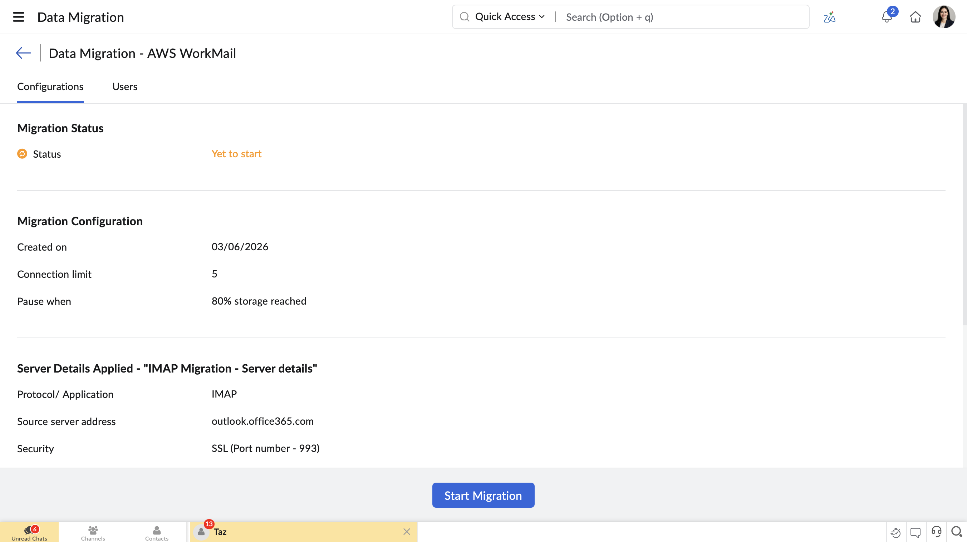Click the orange status sync icon
The width and height of the screenshot is (967, 542).
[x=22, y=154]
